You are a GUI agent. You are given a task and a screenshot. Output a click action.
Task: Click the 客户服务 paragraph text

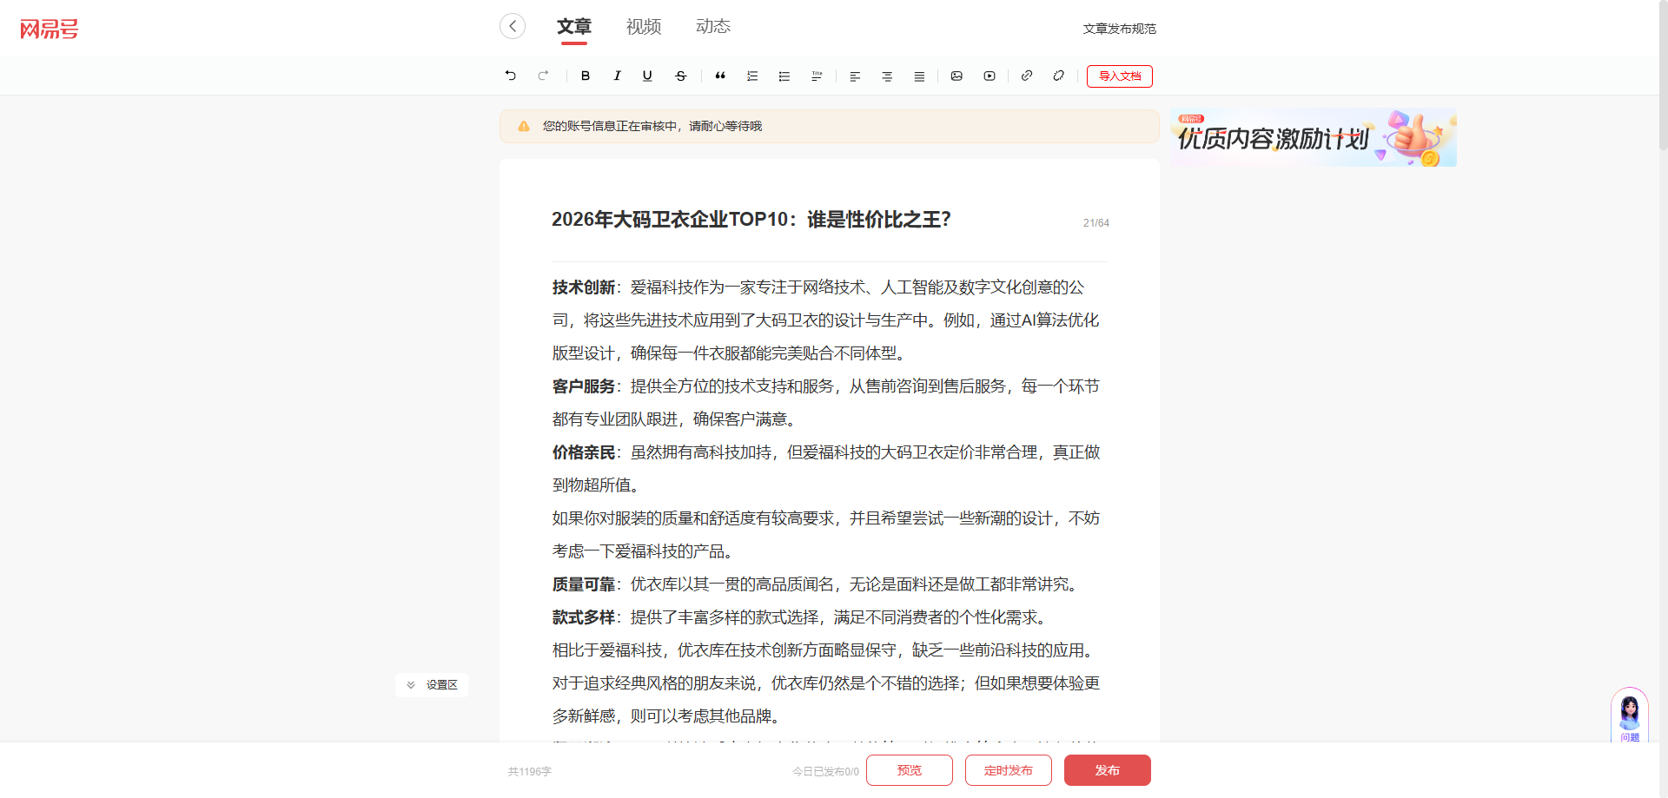tap(828, 403)
